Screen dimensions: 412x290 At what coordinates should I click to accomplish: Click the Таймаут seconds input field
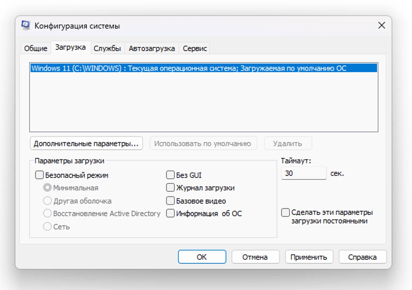click(304, 173)
